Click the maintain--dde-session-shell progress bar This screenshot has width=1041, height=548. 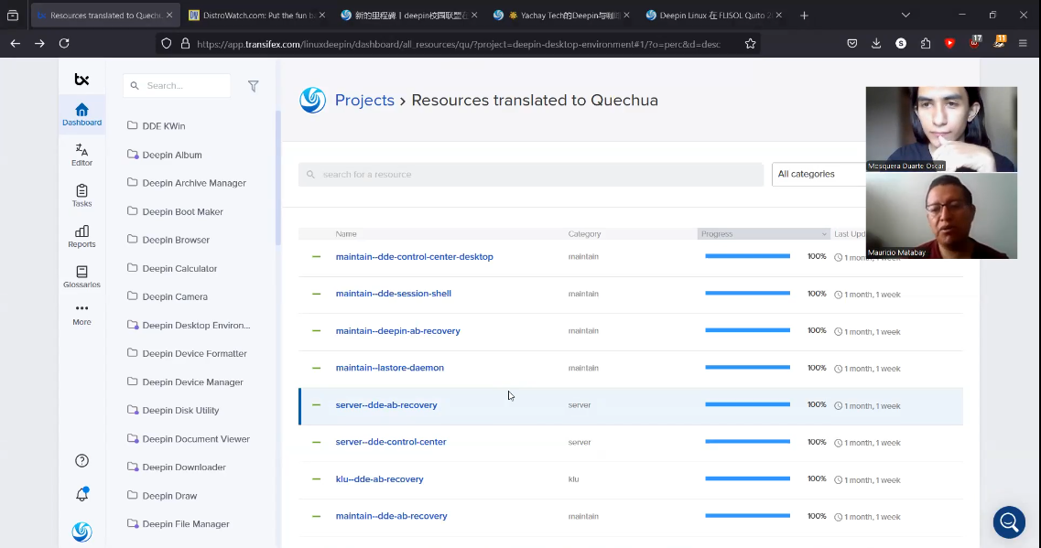pyautogui.click(x=747, y=294)
